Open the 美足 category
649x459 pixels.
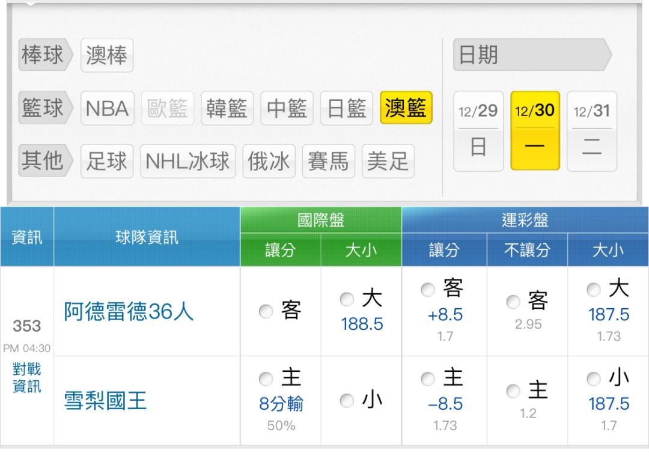click(388, 161)
